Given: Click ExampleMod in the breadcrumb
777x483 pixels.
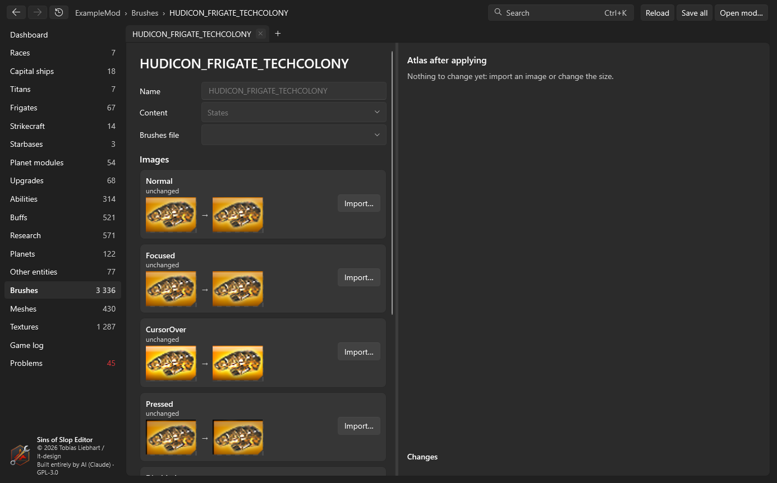Looking at the screenshot, I should (98, 13).
